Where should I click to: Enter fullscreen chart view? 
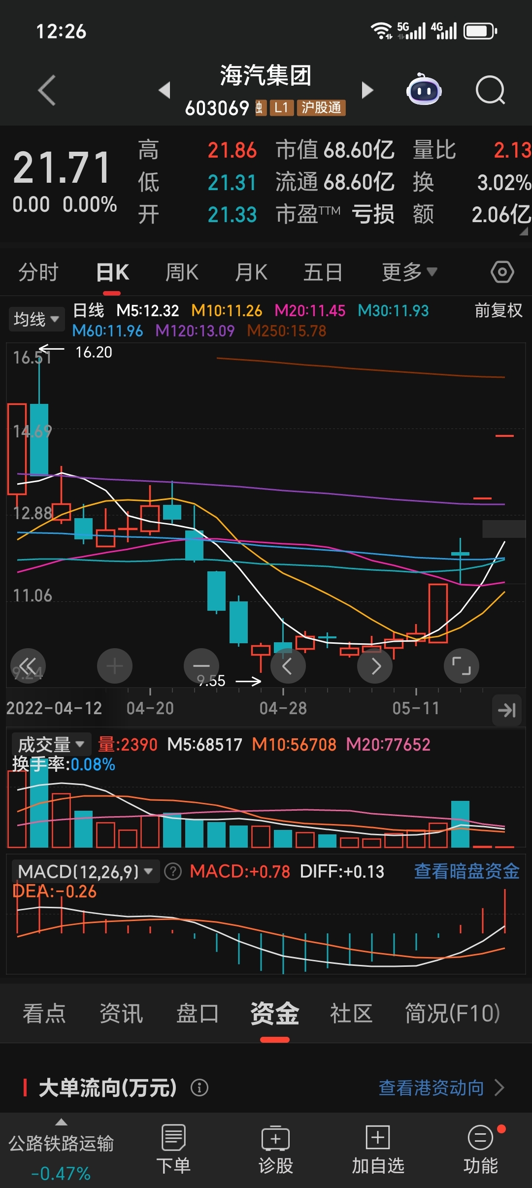[x=462, y=666]
